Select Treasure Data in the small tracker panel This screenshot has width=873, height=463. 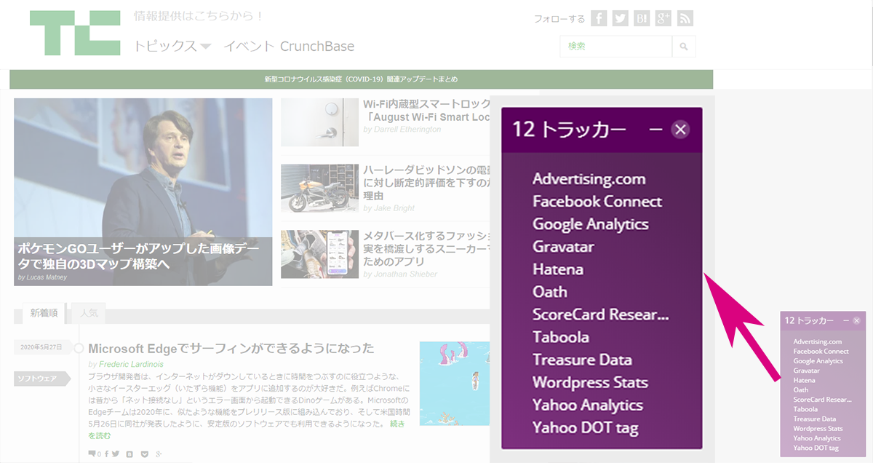tap(814, 419)
